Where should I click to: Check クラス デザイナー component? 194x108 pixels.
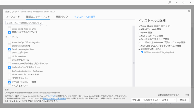pos(9,78)
